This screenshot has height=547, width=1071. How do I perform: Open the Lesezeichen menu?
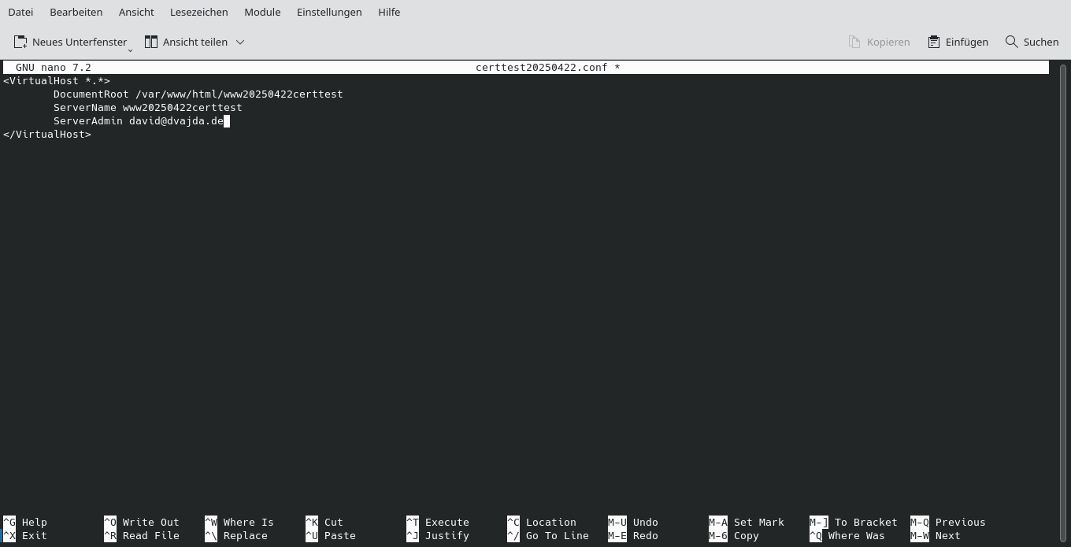(198, 12)
